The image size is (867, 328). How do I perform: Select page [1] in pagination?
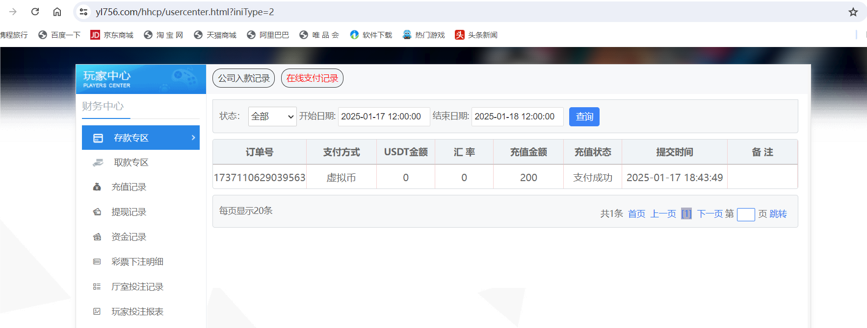[x=686, y=214]
